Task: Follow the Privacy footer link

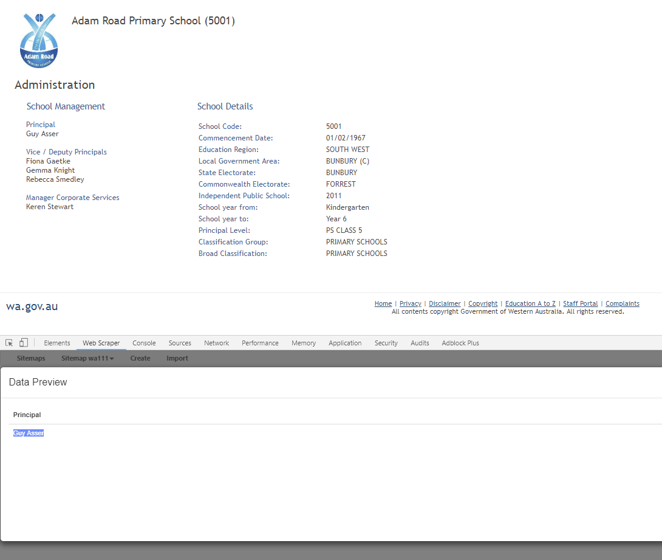Action: coord(411,303)
